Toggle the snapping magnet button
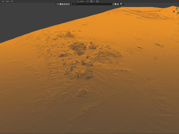 91,1
